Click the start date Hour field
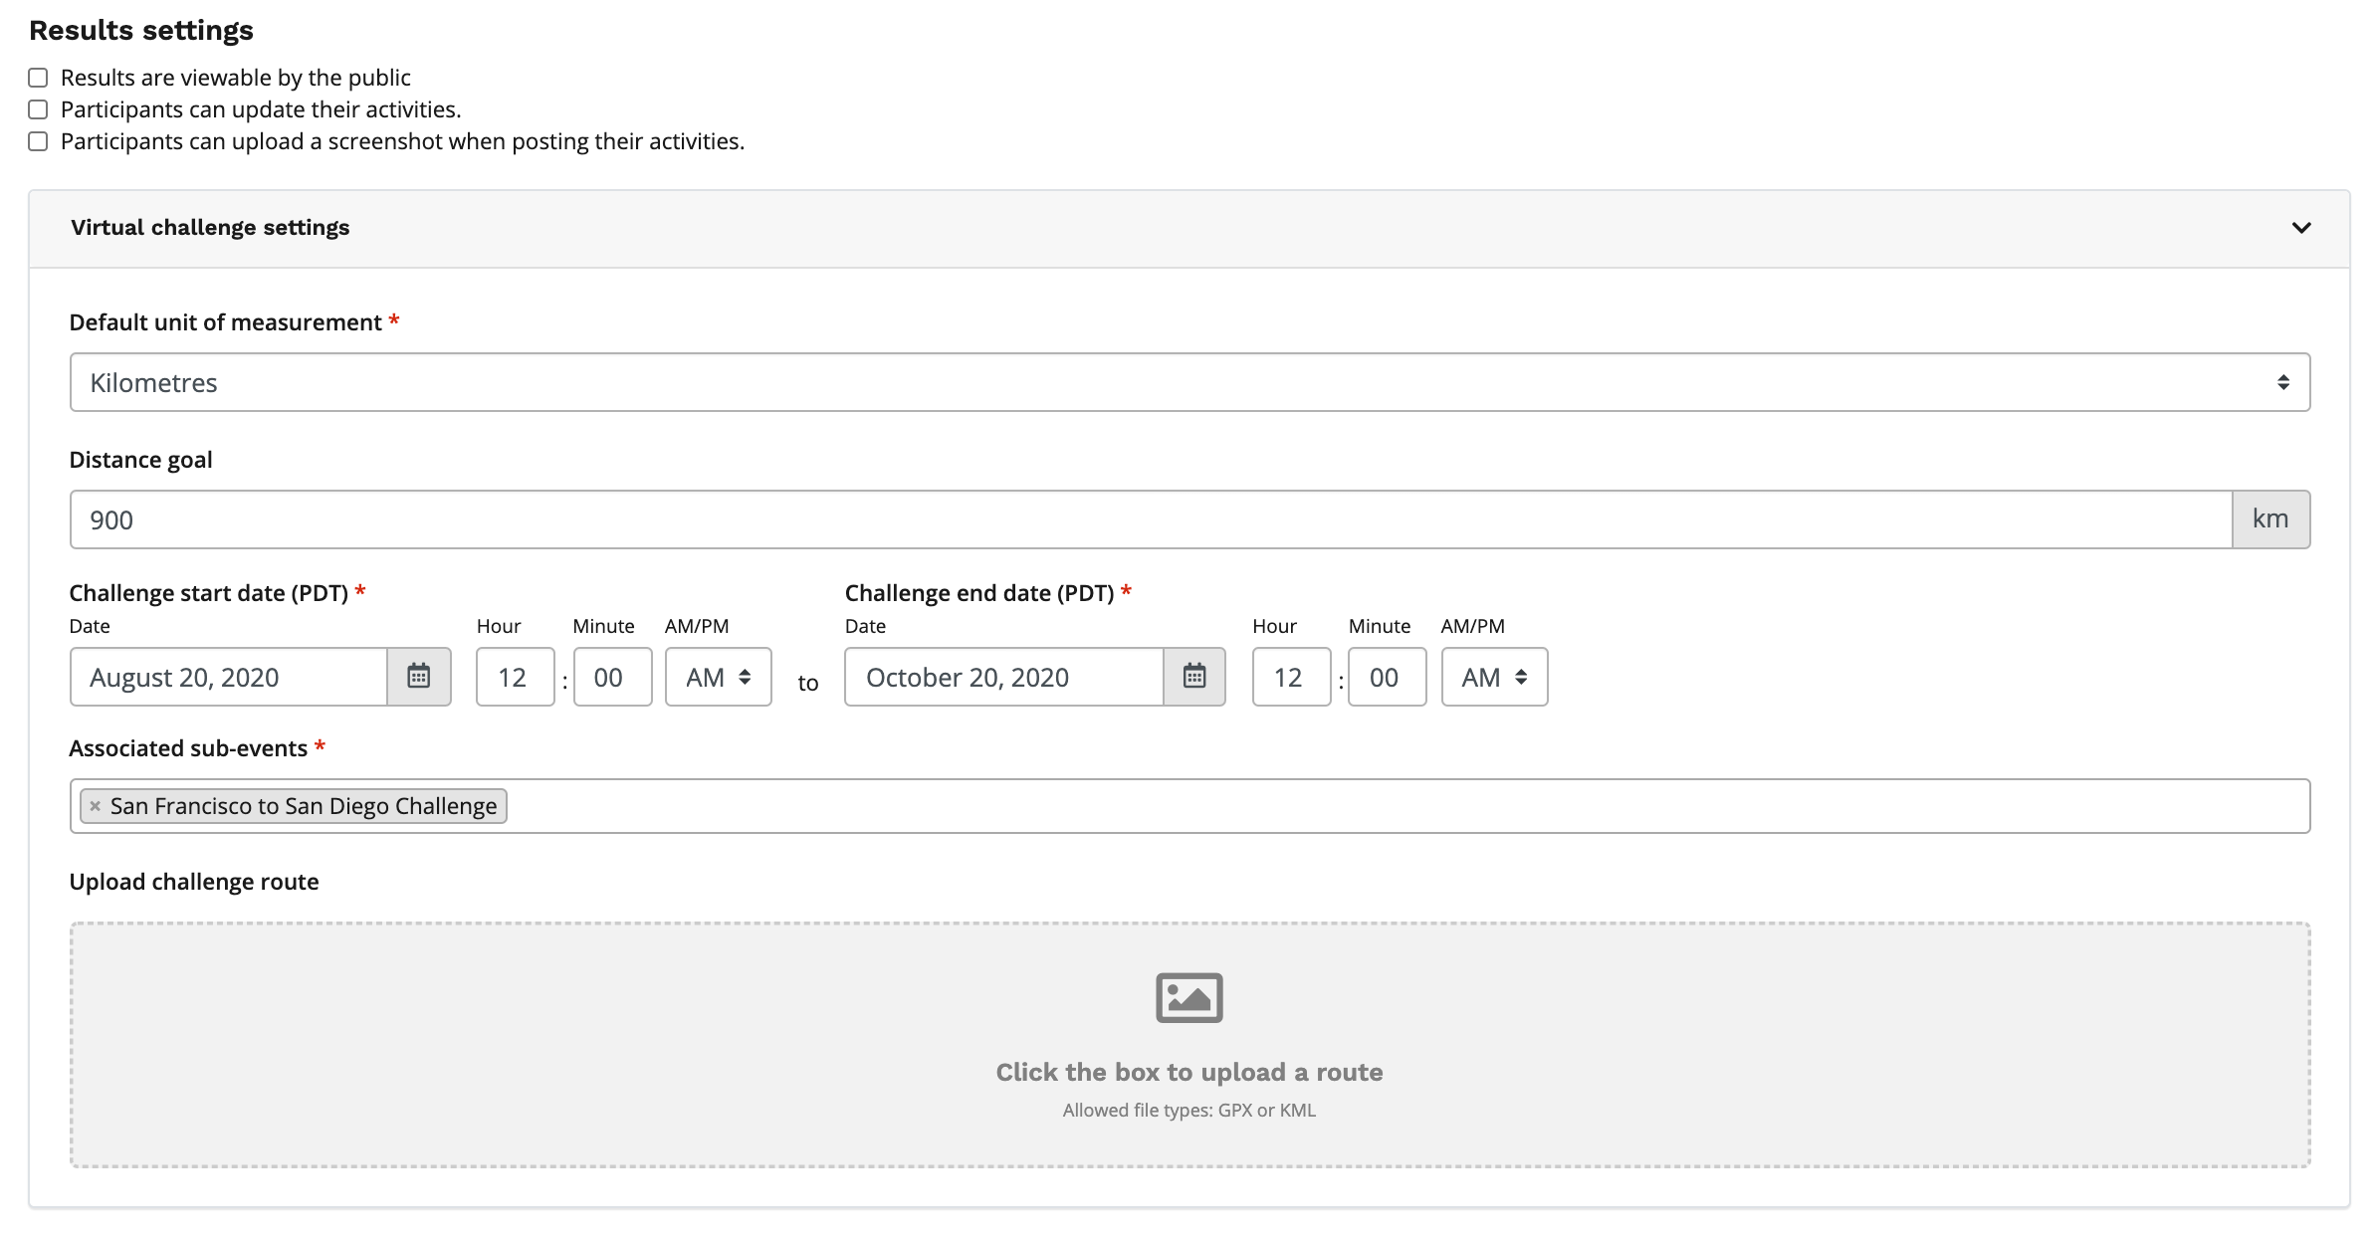The width and height of the screenshot is (2375, 1236). point(515,677)
